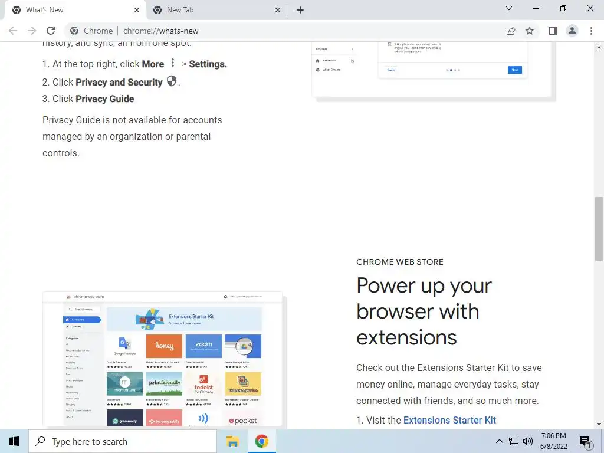
Task: Open the profile avatar menu
Action: [572, 31]
